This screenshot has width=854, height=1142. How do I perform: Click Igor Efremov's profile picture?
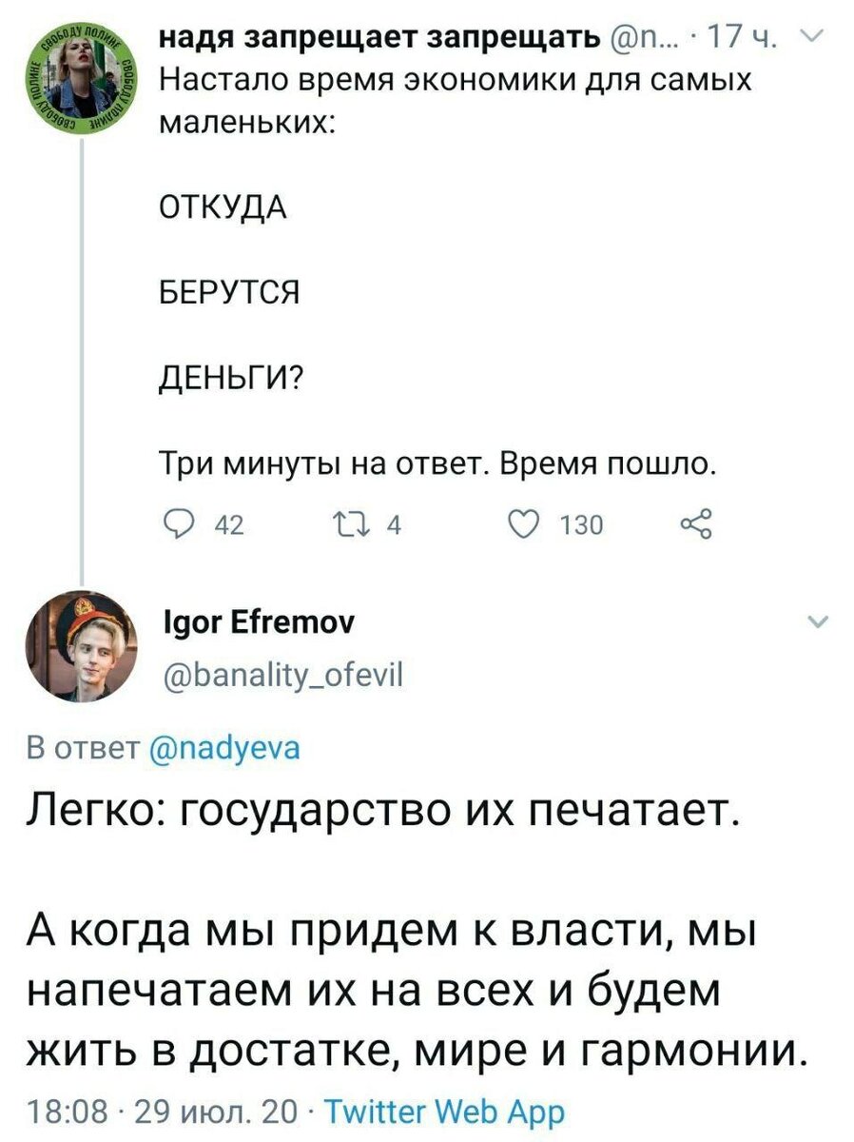point(79,644)
